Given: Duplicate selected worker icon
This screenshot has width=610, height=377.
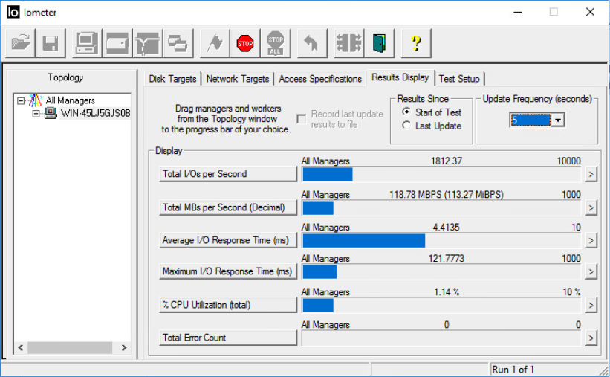Looking at the screenshot, I should [x=178, y=43].
